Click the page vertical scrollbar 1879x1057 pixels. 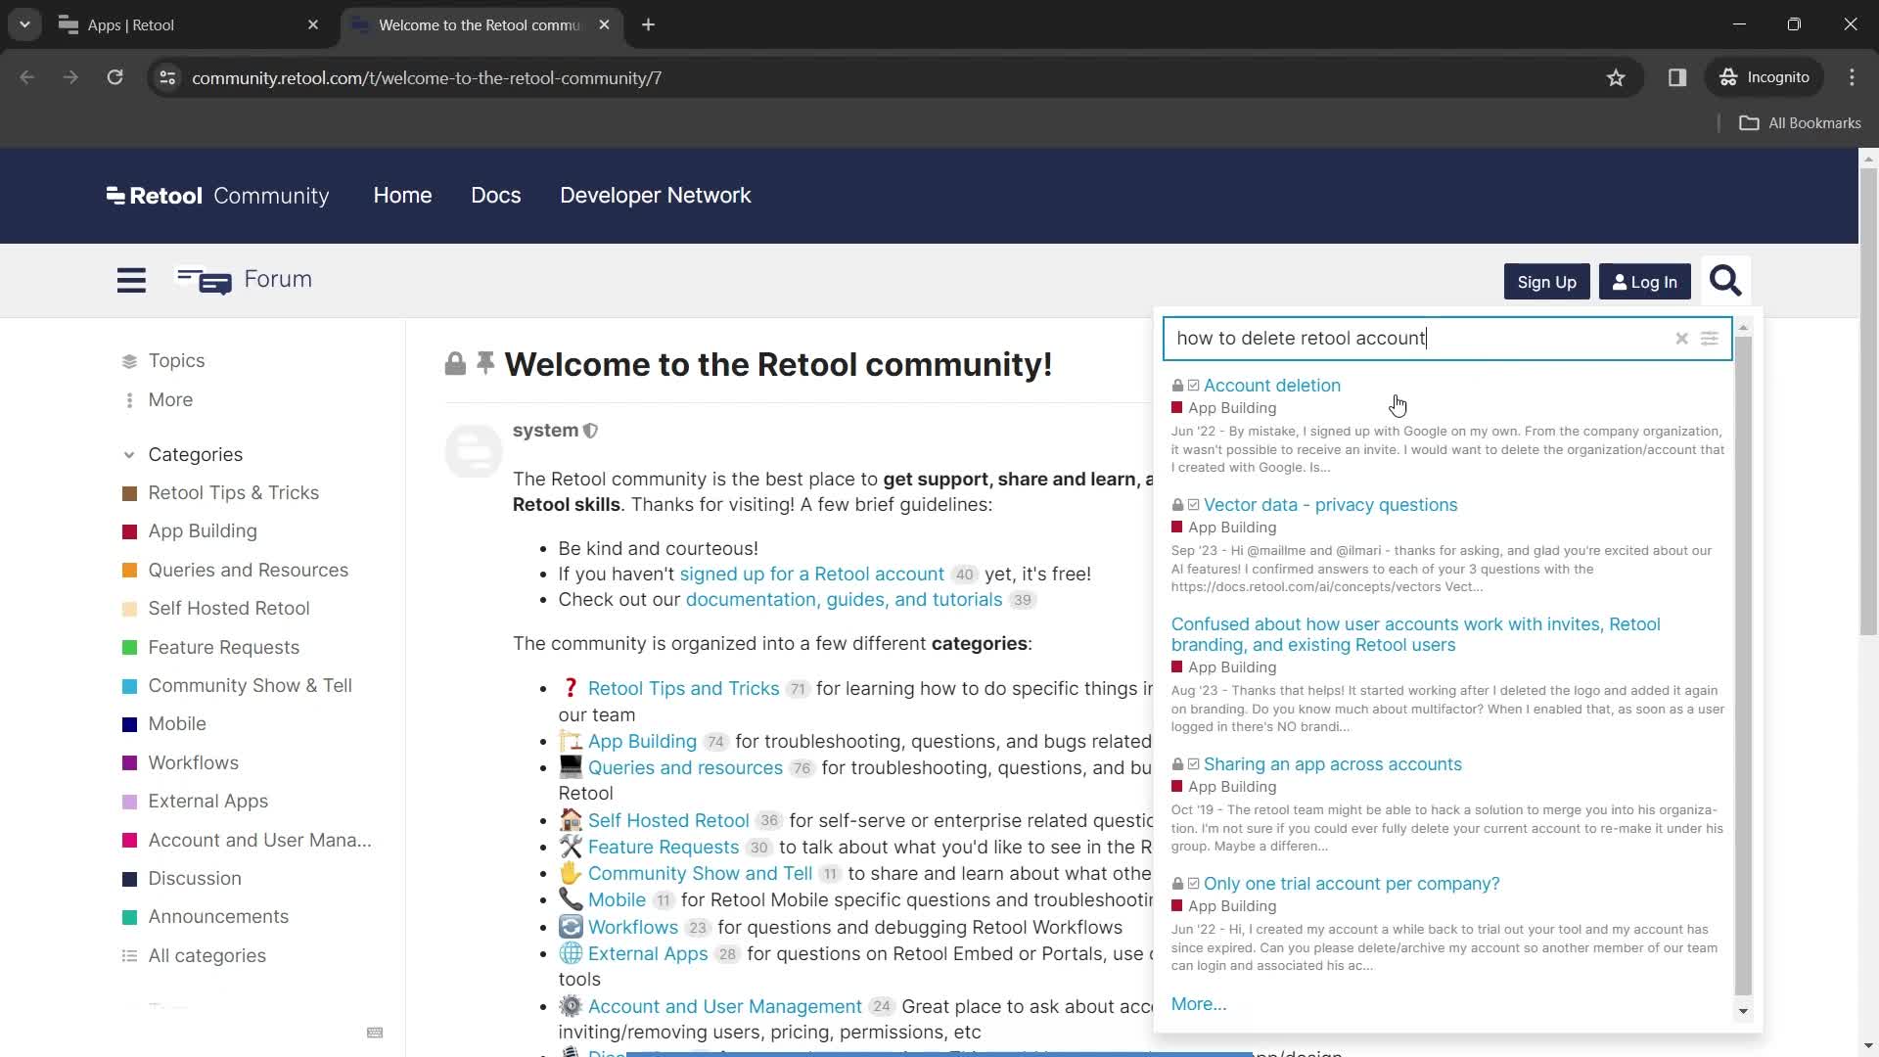click(x=1868, y=401)
